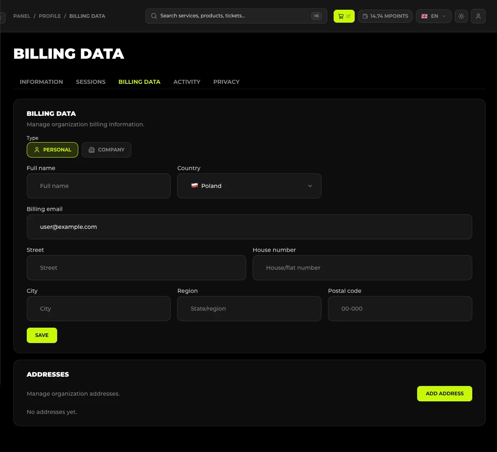Click the Save button
497x452 pixels.
click(42, 335)
